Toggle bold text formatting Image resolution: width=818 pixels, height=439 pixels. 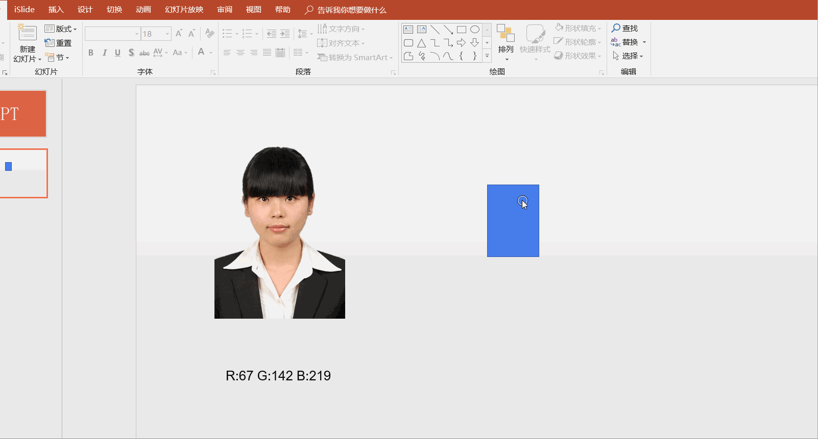coord(91,53)
